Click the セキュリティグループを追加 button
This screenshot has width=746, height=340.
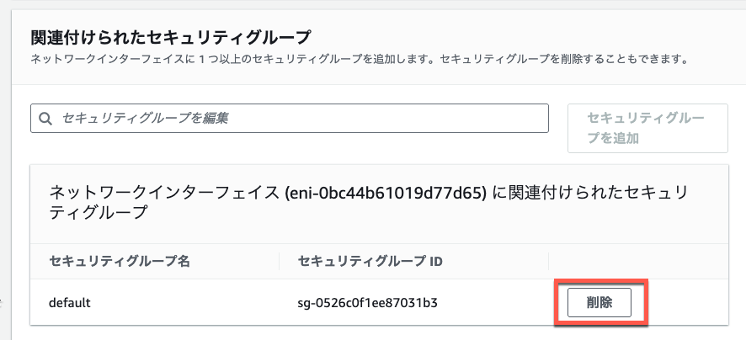click(x=647, y=129)
